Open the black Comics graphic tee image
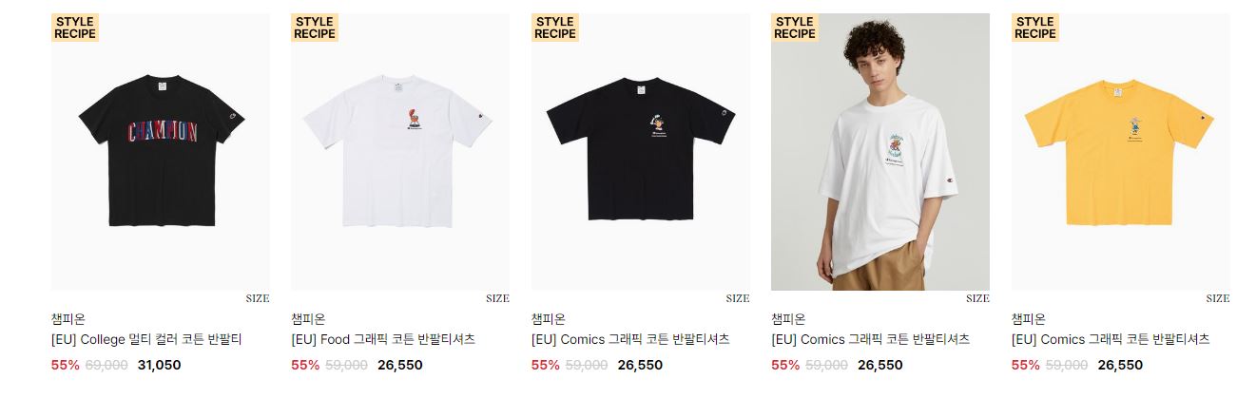Screen dimensions: 1237x398 point(640,152)
